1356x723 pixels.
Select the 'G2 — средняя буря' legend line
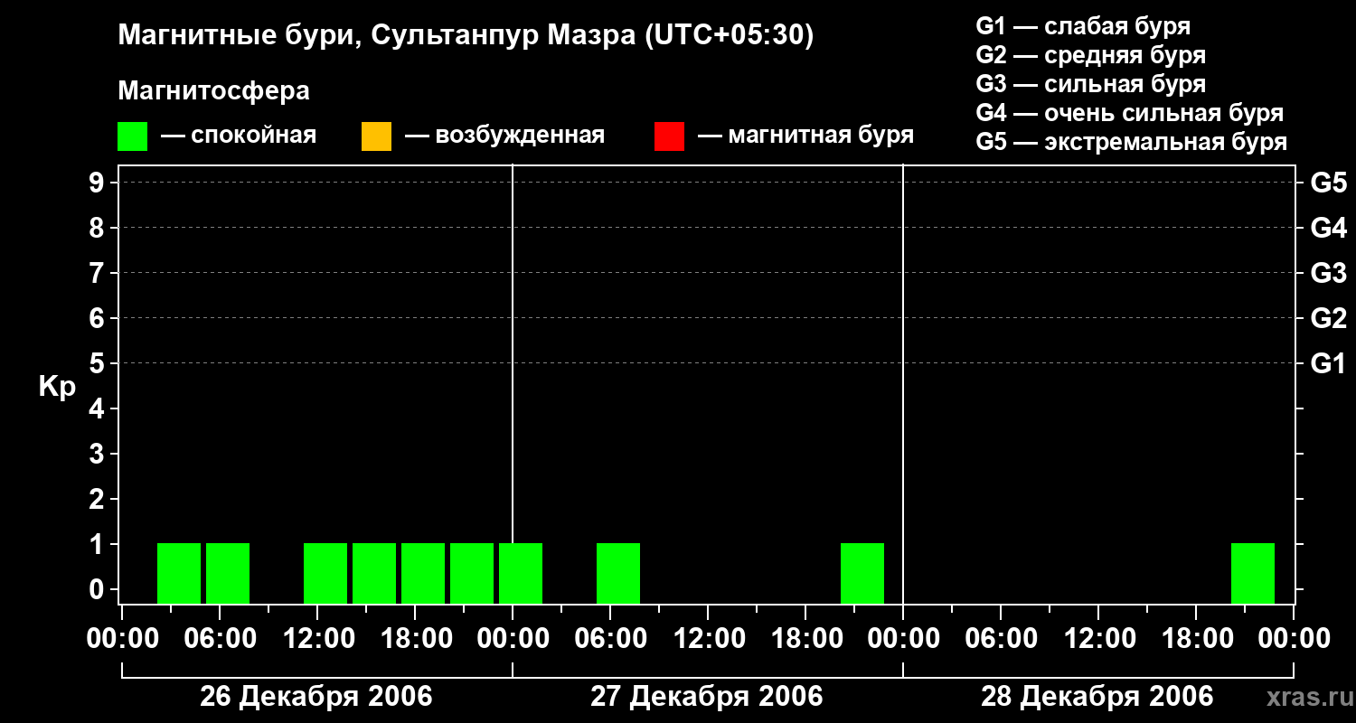[x=1091, y=55]
